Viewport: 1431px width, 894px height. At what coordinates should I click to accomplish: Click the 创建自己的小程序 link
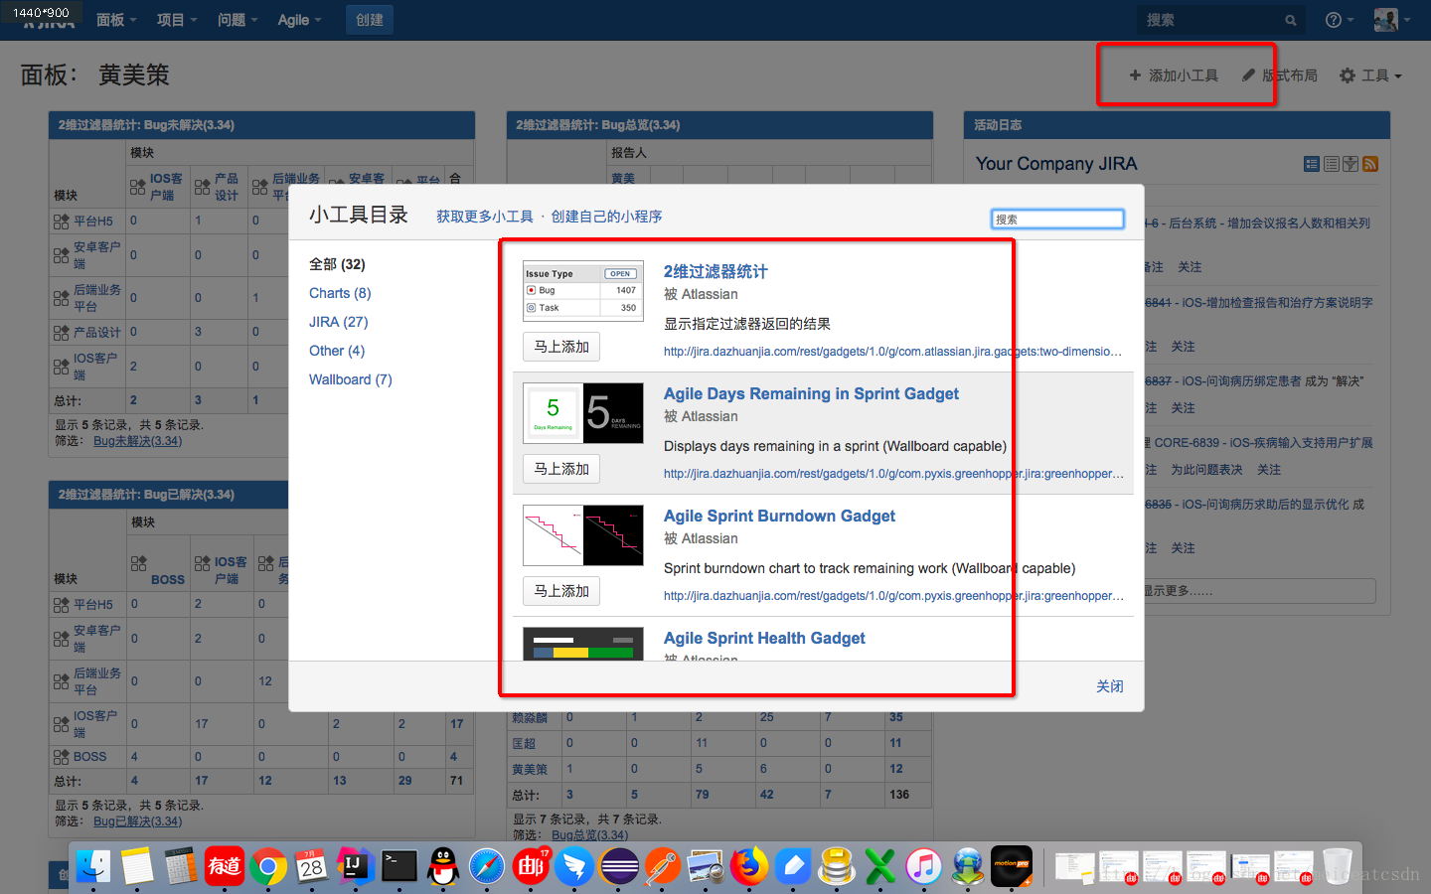click(606, 217)
